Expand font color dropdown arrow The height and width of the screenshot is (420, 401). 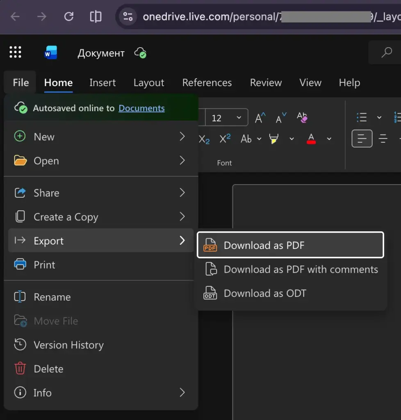pyautogui.click(x=329, y=139)
